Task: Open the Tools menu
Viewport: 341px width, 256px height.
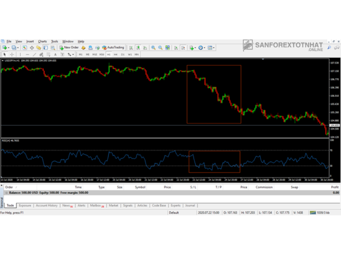Action: point(55,41)
